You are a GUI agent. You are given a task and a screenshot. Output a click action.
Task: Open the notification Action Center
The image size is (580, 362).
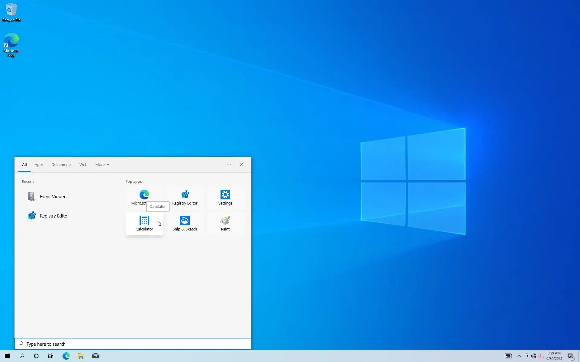coord(570,356)
